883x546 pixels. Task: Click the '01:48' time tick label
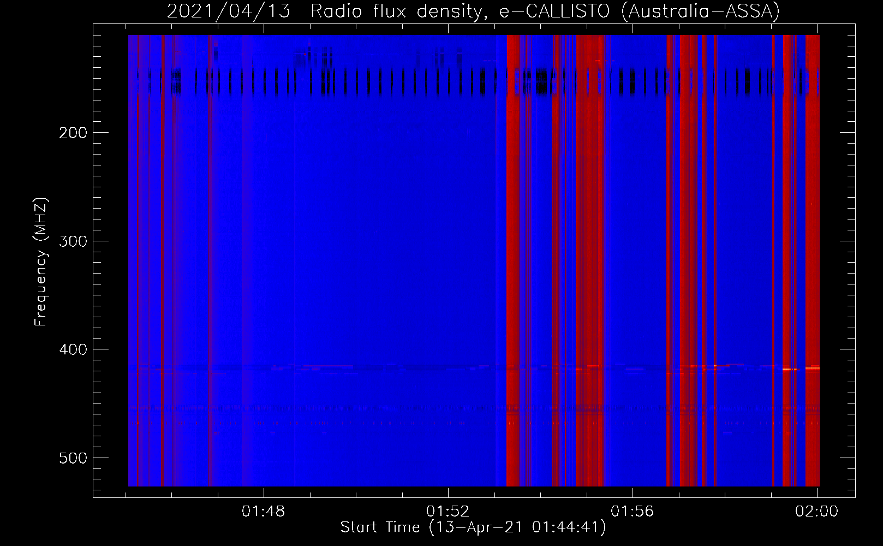[264, 512]
